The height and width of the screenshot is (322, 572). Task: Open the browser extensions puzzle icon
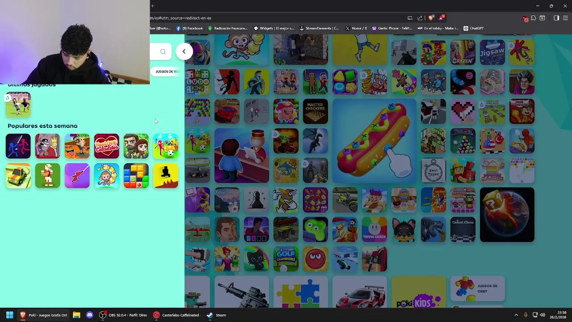533,18
